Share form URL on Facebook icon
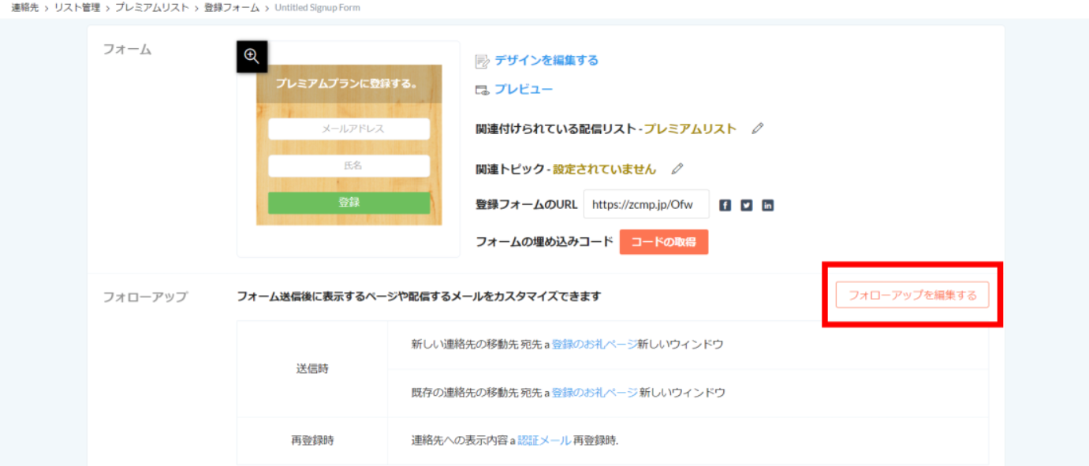Screen dimensions: 1089x466 725,205
